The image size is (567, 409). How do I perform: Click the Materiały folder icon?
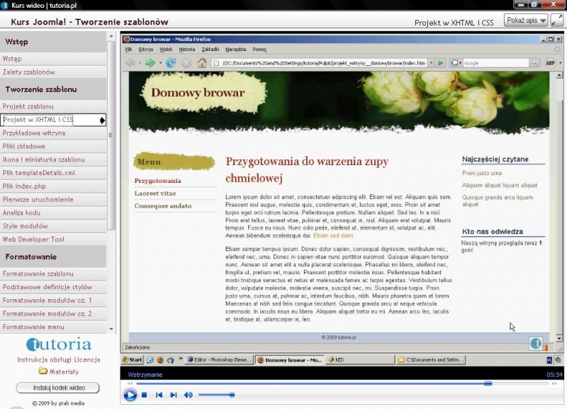43,371
